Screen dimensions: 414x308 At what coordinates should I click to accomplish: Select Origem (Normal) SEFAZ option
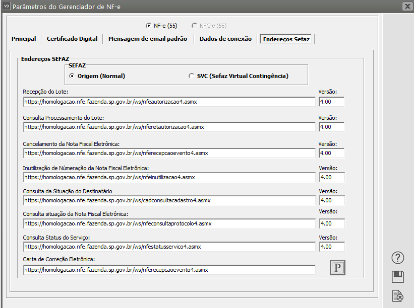click(x=72, y=76)
